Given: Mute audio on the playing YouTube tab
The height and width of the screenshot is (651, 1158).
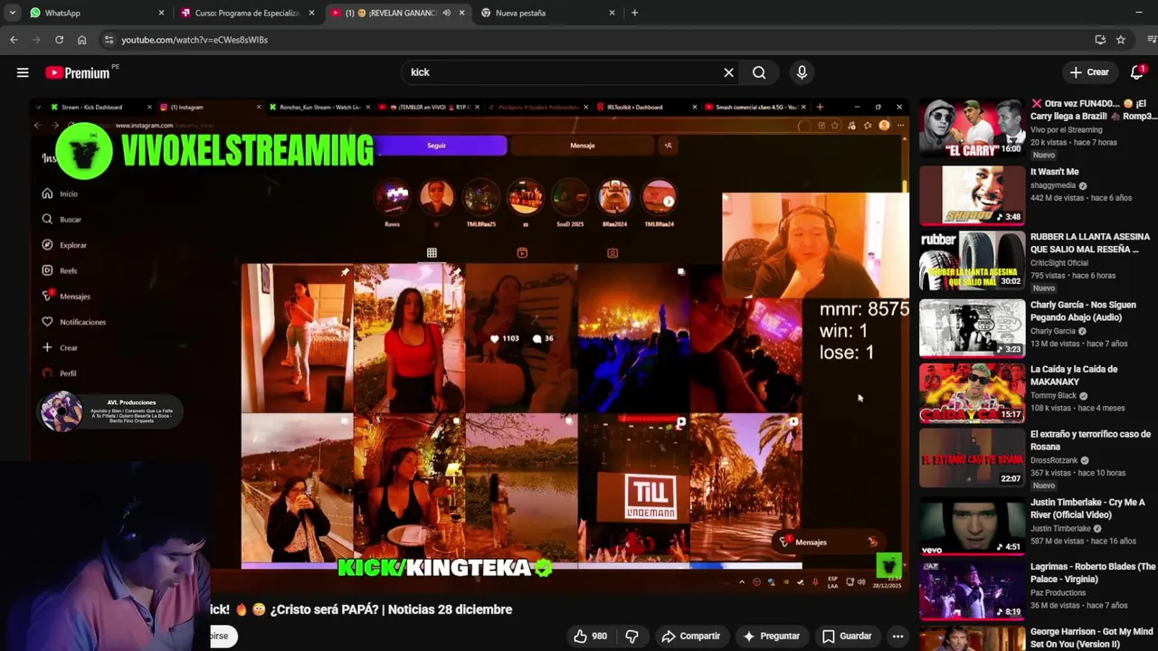Looking at the screenshot, I should coord(447,13).
